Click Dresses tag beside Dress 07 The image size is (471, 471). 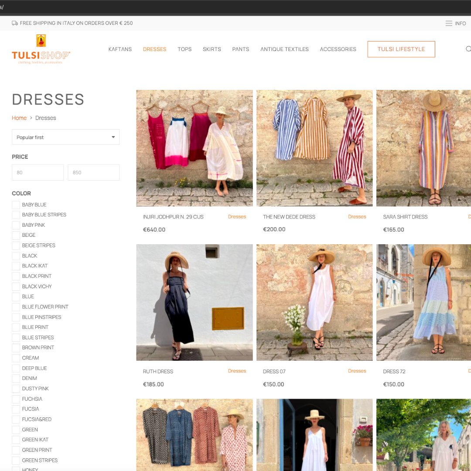357,371
